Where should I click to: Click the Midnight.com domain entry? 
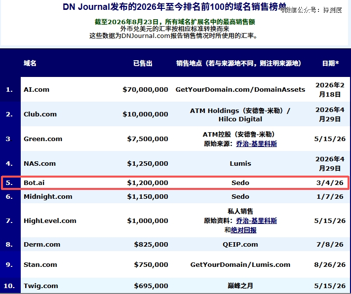(x=48, y=196)
